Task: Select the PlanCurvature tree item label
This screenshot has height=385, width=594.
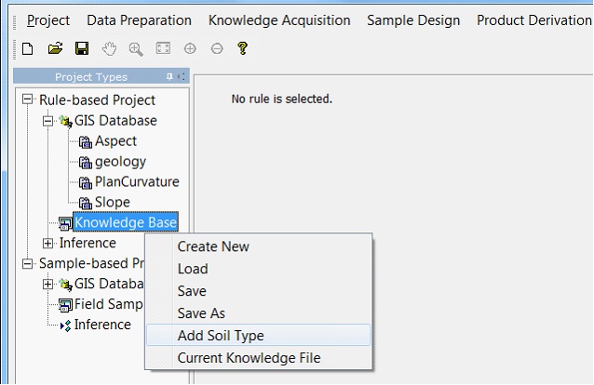Action: coord(137,181)
